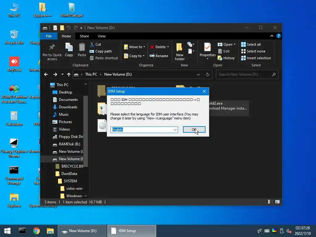
Task: Switch to details view in status bar
Action: point(270,202)
